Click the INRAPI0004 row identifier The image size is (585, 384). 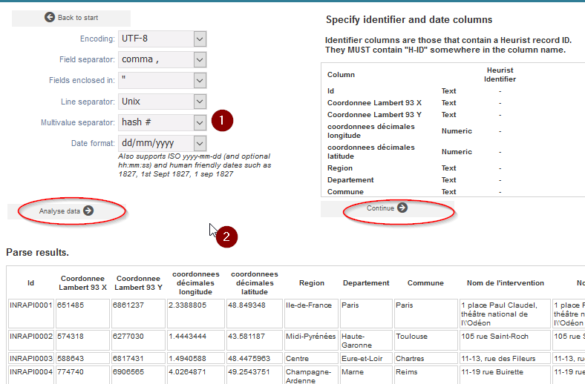(x=30, y=371)
